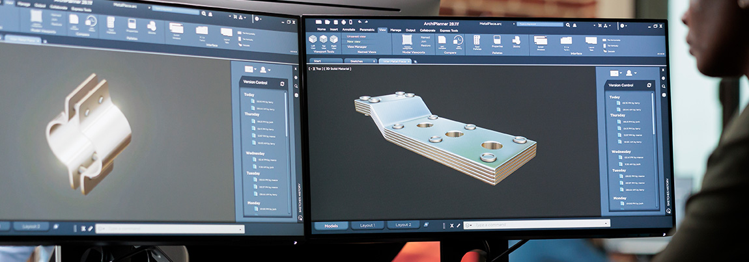749x262 pixels.
Task: Open Blocks palette icon on right monitor
Action: click(516, 40)
